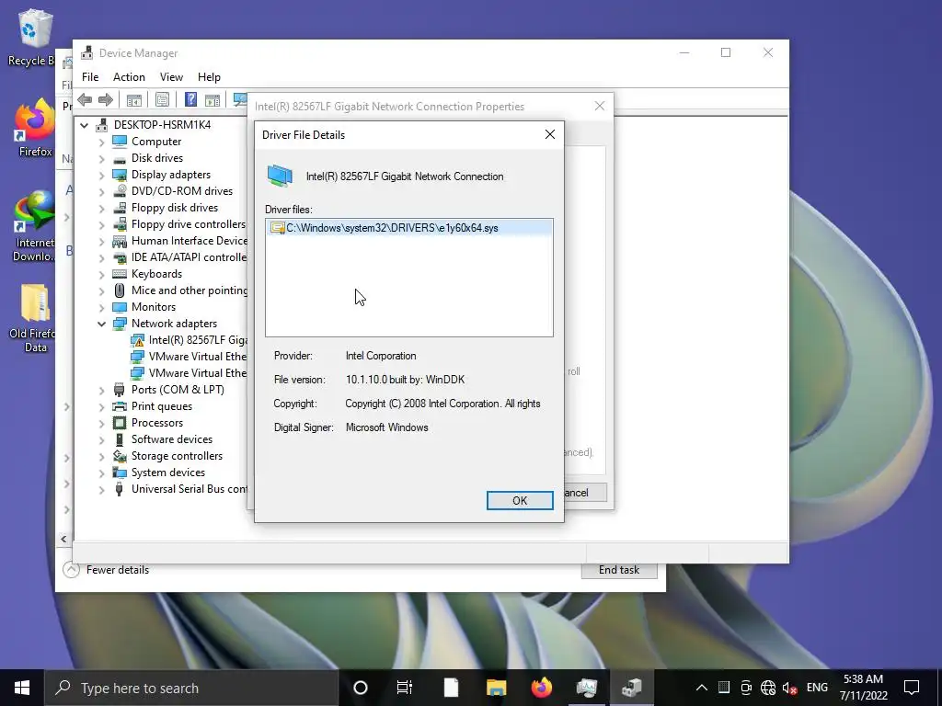
Task: Expand the Computer category
Action: (101, 142)
